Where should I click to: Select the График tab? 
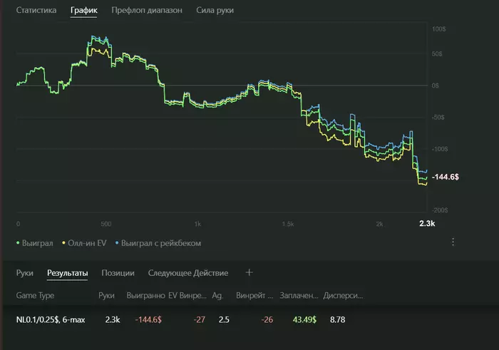pyautogui.click(x=83, y=11)
